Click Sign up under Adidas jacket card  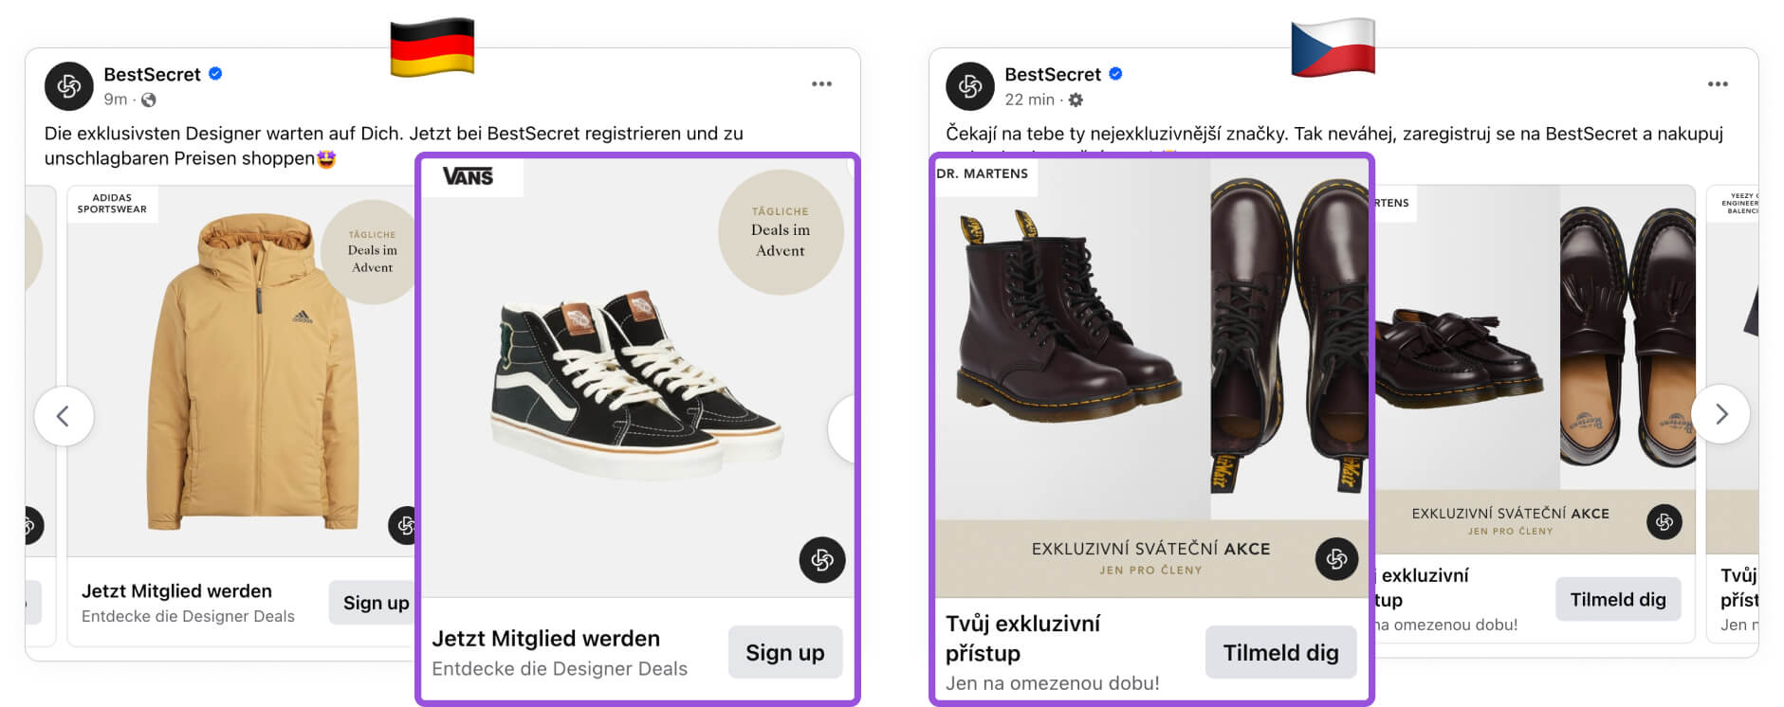click(374, 603)
